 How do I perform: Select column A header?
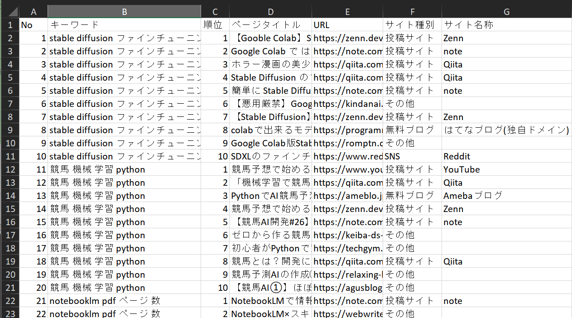pos(34,12)
